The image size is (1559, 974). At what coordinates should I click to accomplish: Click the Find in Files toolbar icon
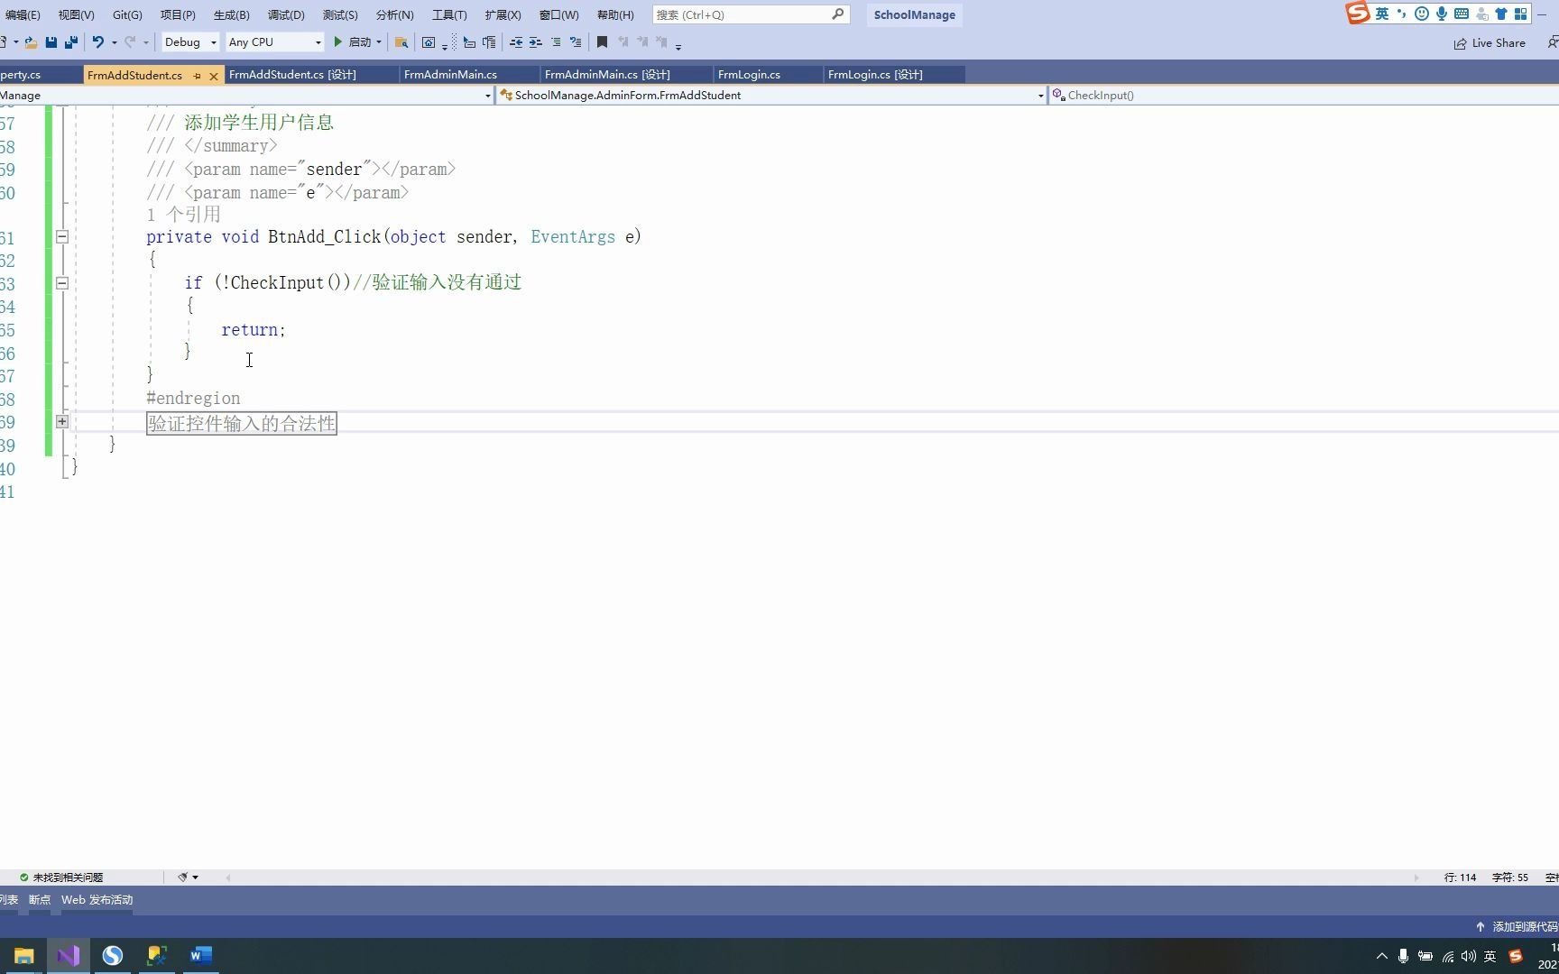coord(401,42)
